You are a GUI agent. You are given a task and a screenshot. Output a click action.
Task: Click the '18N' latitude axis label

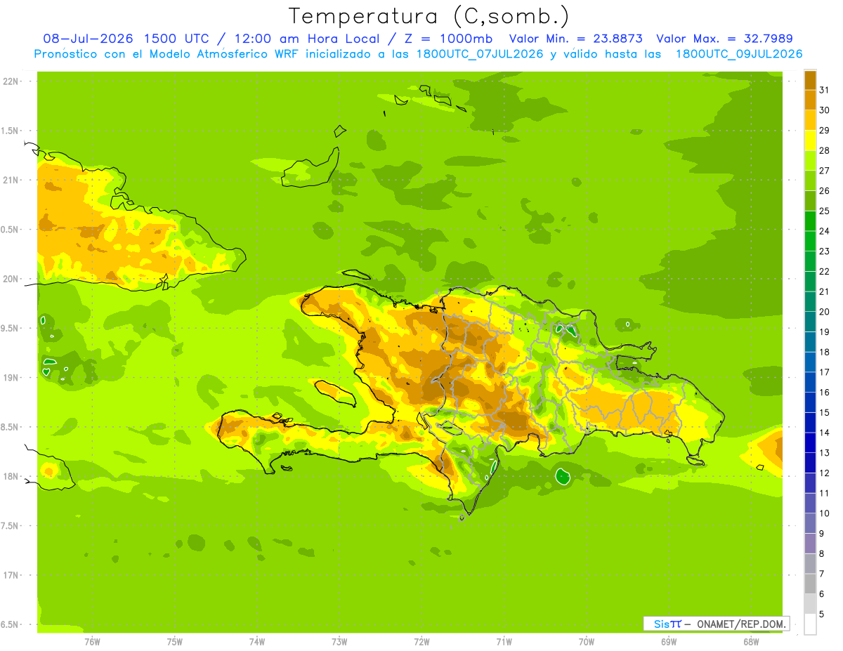pos(10,476)
